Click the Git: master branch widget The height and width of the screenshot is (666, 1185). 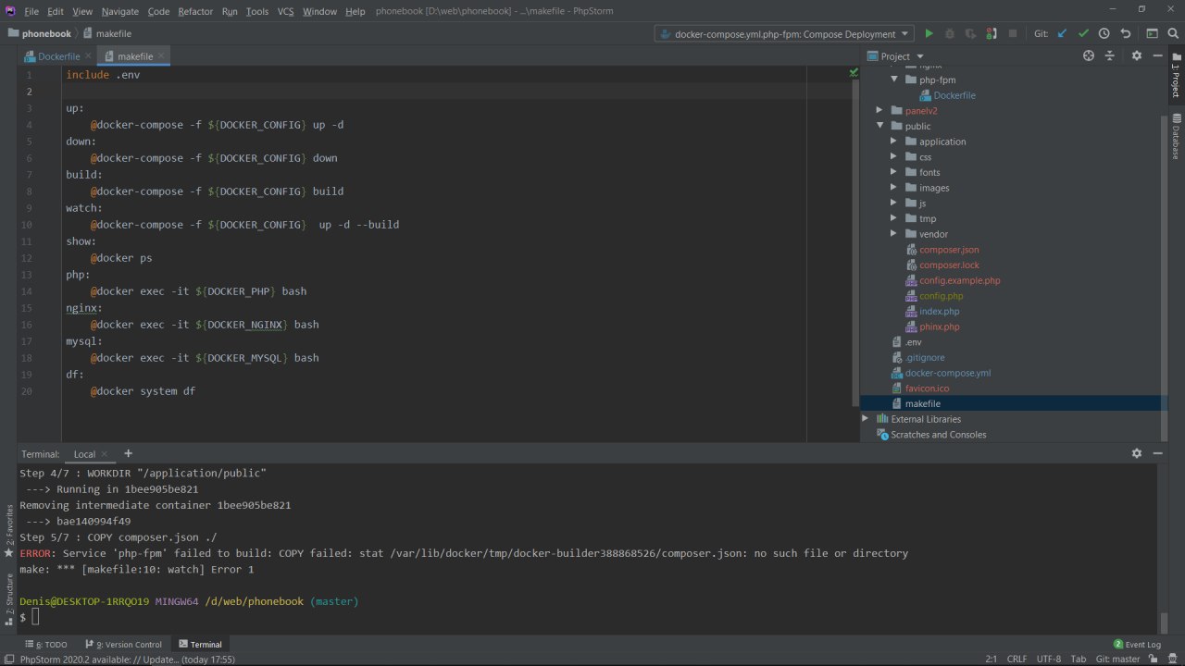point(1118,659)
